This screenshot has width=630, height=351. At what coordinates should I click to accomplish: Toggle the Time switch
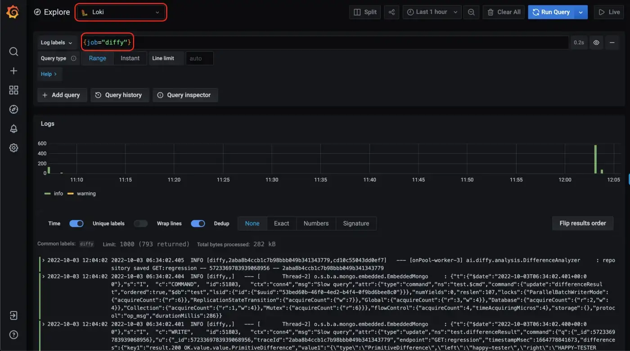point(76,223)
